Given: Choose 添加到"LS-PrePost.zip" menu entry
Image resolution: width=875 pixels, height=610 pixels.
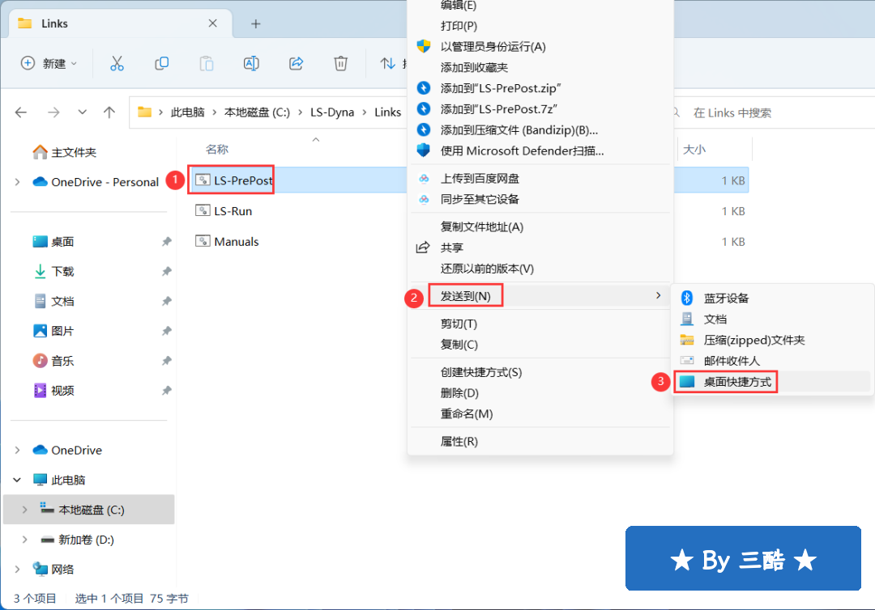Looking at the screenshot, I should 540,88.
